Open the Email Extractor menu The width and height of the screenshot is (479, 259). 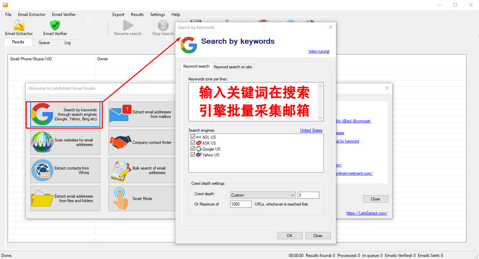(x=32, y=15)
